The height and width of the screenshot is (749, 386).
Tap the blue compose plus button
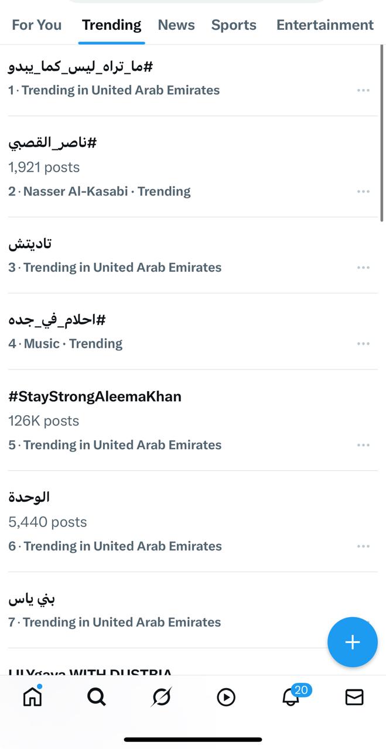[x=352, y=642]
